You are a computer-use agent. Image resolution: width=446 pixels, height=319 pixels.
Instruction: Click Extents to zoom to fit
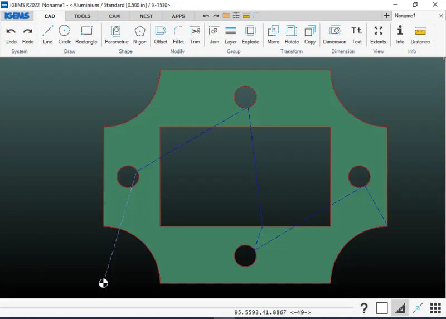click(x=378, y=34)
